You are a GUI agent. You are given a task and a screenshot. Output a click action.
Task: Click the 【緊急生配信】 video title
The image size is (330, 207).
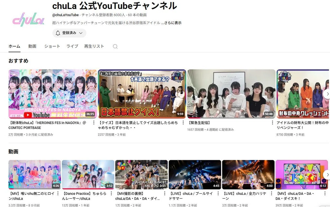click(x=200, y=123)
